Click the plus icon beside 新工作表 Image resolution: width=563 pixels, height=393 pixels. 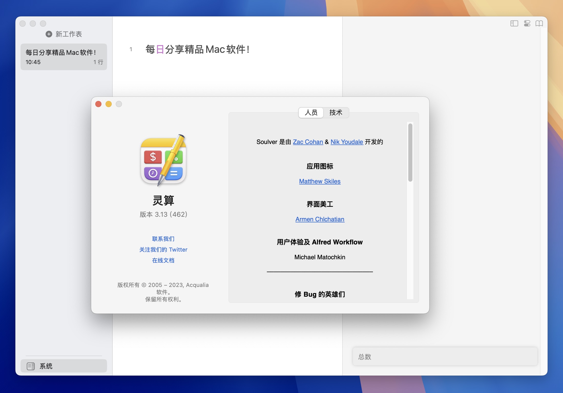pyautogui.click(x=49, y=34)
